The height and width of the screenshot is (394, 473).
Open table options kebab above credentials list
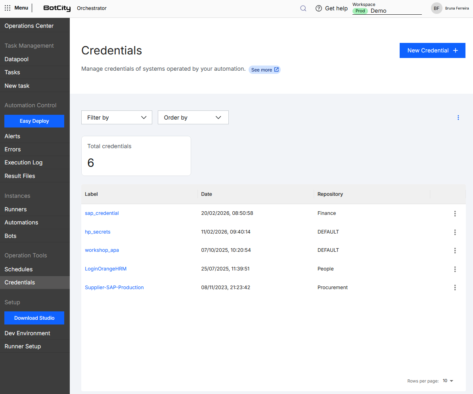(x=458, y=118)
